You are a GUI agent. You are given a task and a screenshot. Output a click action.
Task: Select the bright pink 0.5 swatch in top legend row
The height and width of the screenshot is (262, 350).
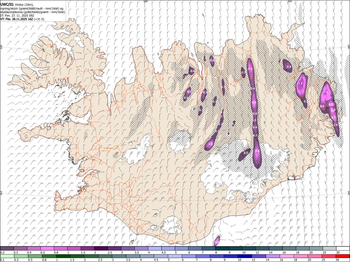pos(47,248)
